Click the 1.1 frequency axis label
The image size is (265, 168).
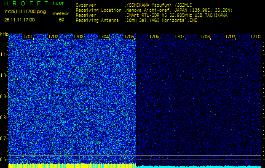pos(3,55)
